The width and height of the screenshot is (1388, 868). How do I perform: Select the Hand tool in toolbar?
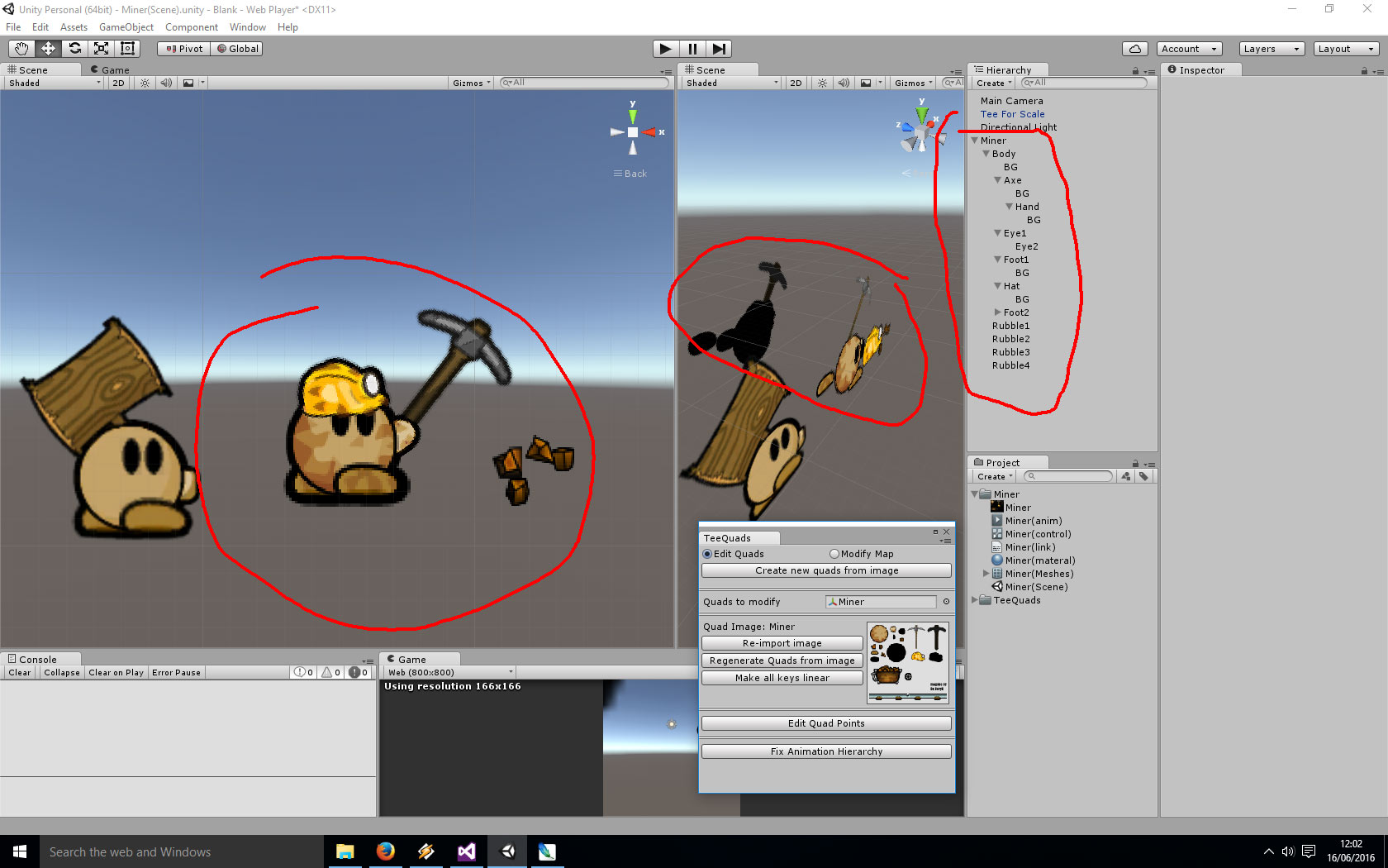coord(21,49)
